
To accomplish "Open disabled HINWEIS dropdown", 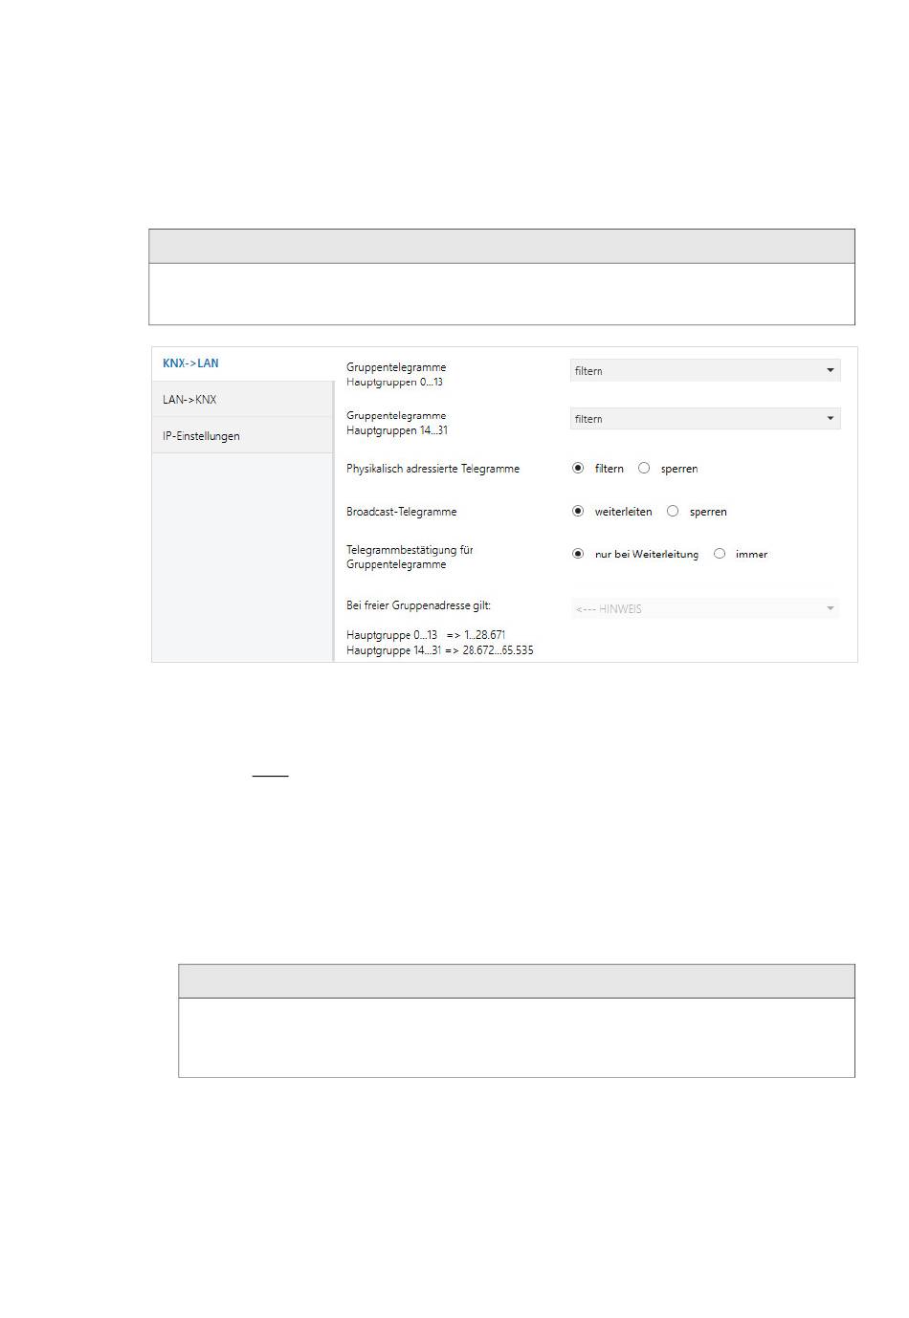I will coord(705,608).
